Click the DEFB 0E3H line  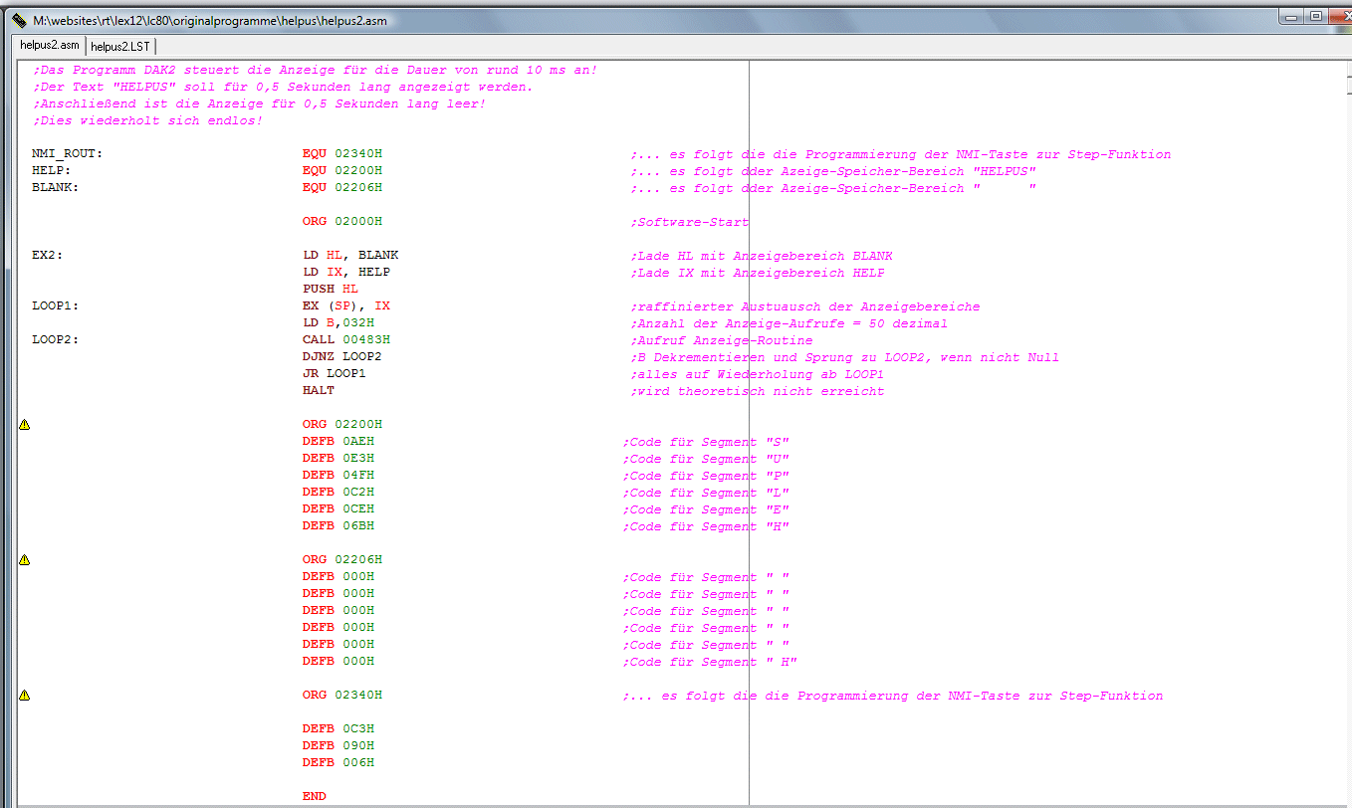click(x=338, y=459)
